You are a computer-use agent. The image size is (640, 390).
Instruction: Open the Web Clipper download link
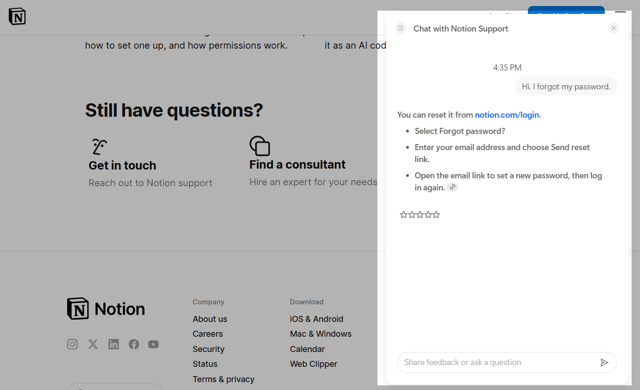pyautogui.click(x=314, y=364)
